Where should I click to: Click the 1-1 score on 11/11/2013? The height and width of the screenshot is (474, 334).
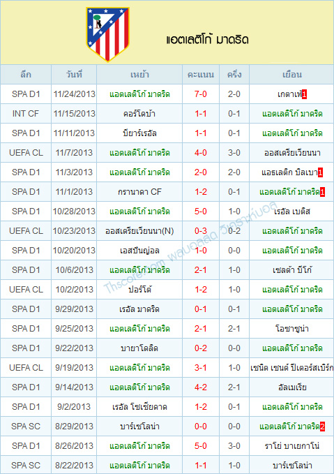[x=201, y=133]
